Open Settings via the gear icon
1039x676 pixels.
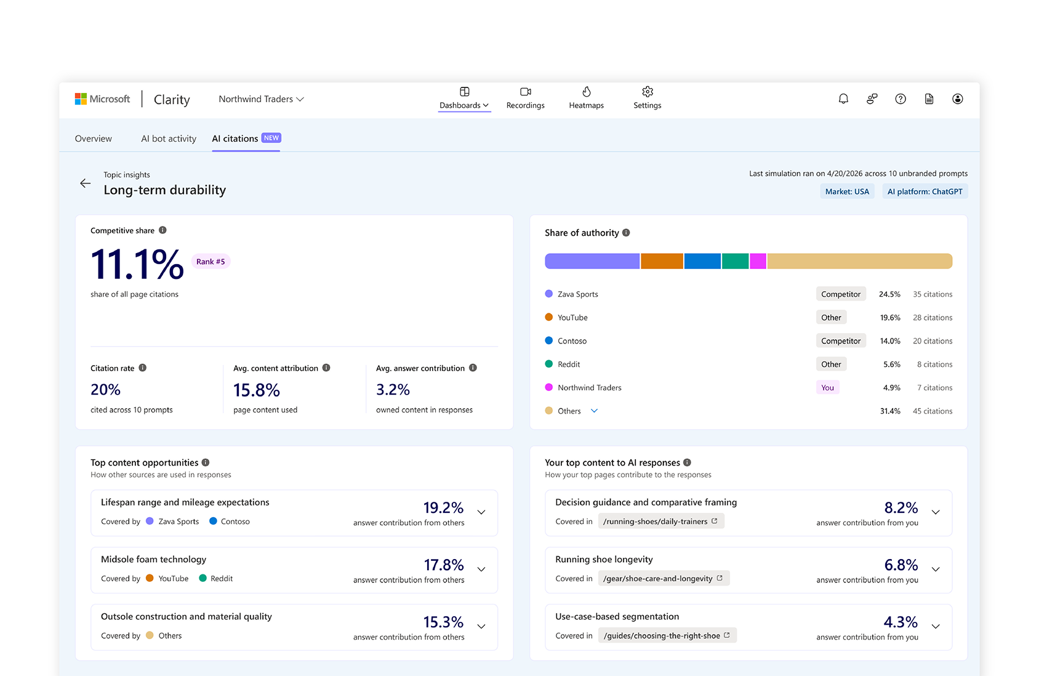click(647, 92)
